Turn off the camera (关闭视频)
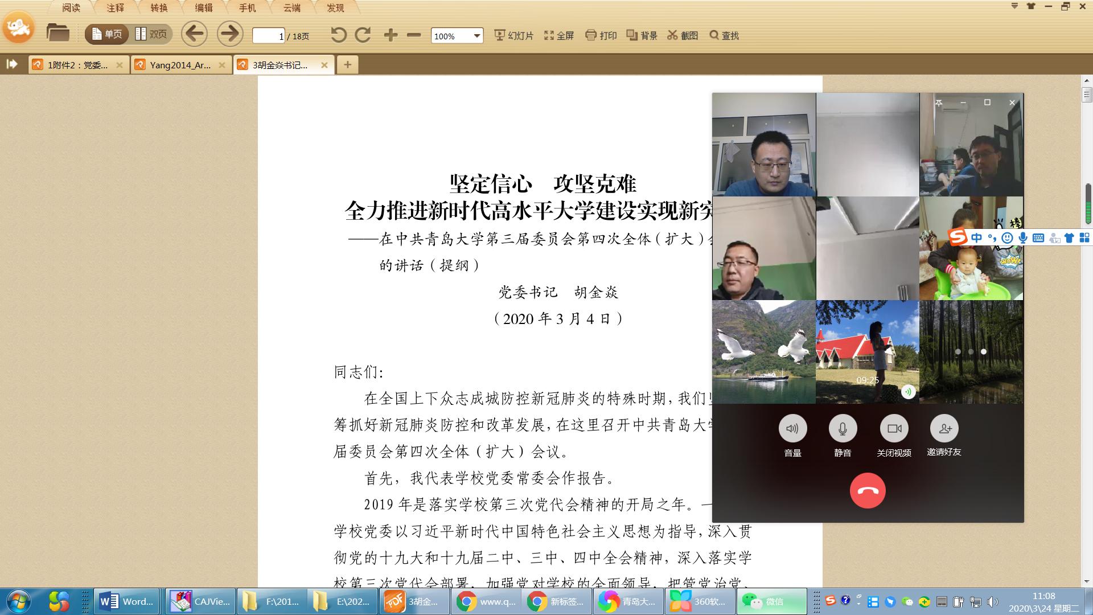The image size is (1093, 615). click(894, 429)
